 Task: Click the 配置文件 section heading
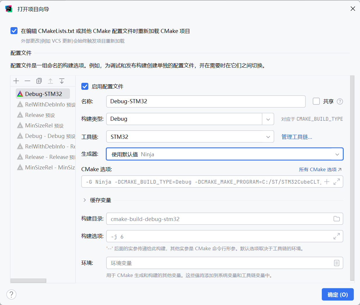(x=21, y=53)
